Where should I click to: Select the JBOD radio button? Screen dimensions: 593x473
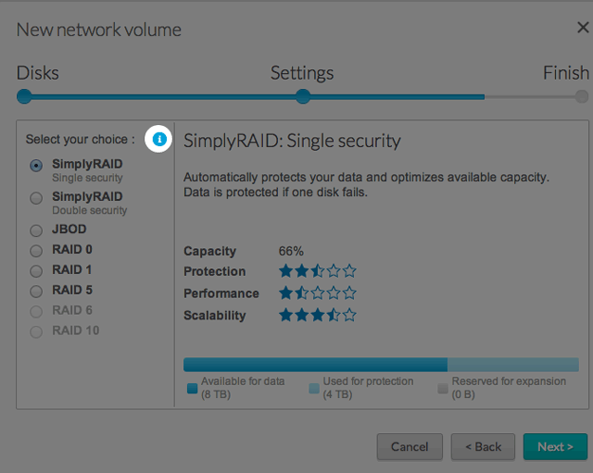click(36, 230)
